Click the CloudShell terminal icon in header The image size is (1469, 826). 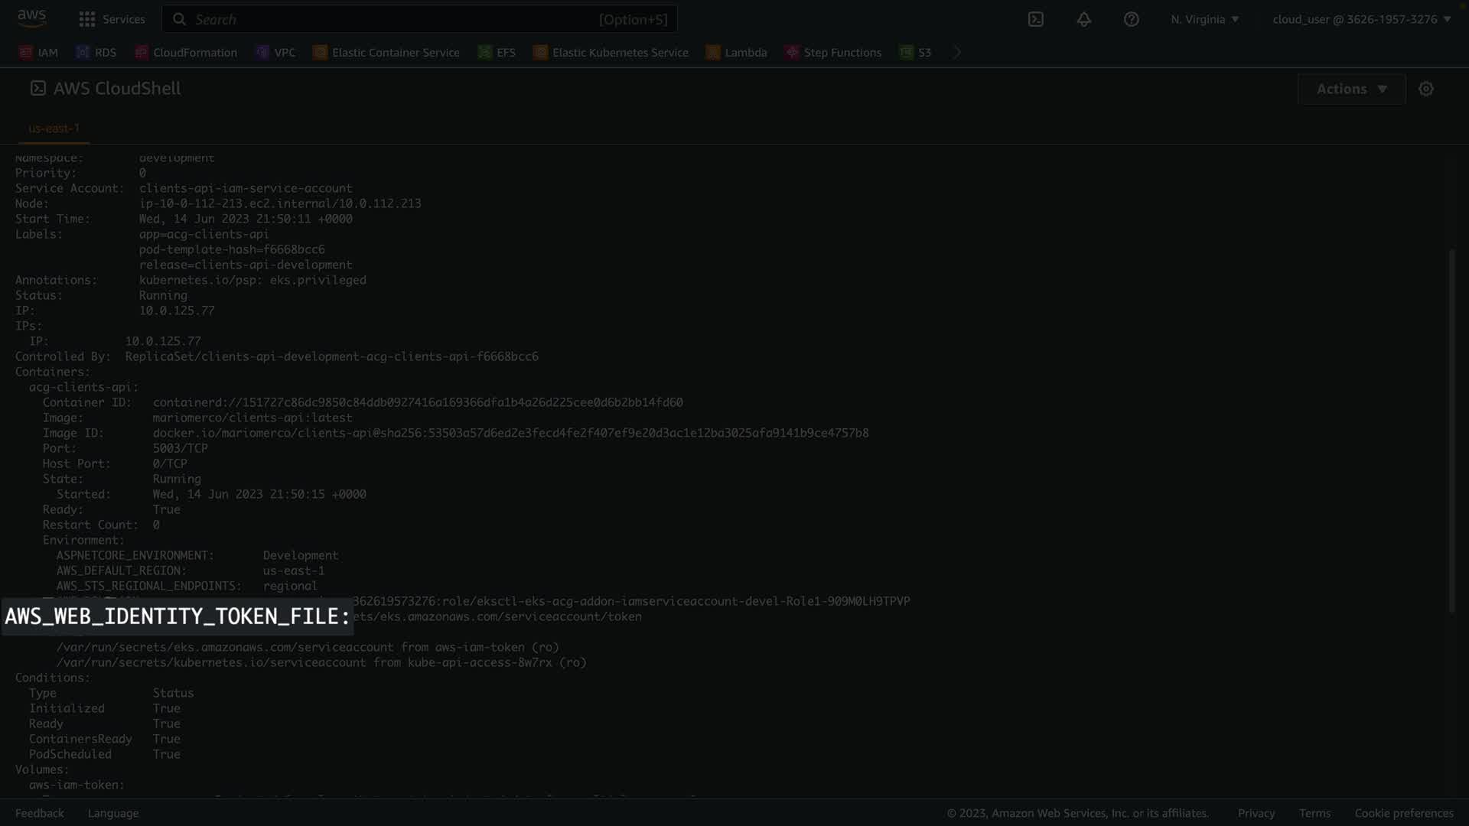pyautogui.click(x=1035, y=19)
